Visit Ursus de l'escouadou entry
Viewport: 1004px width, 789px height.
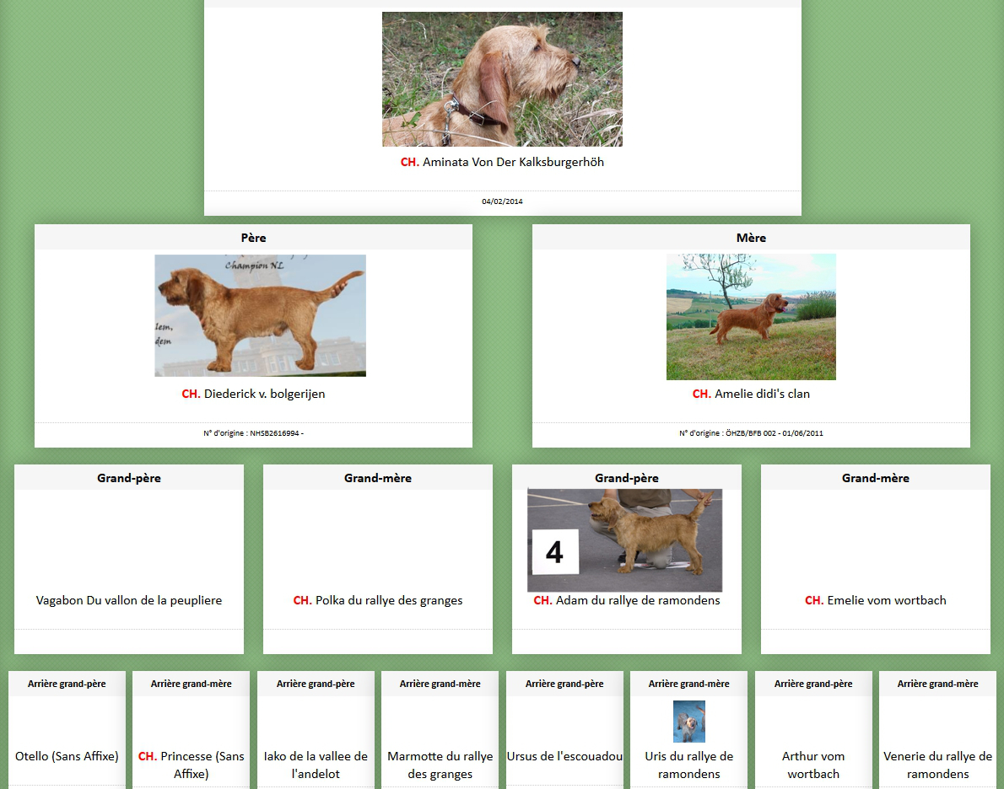(x=564, y=756)
